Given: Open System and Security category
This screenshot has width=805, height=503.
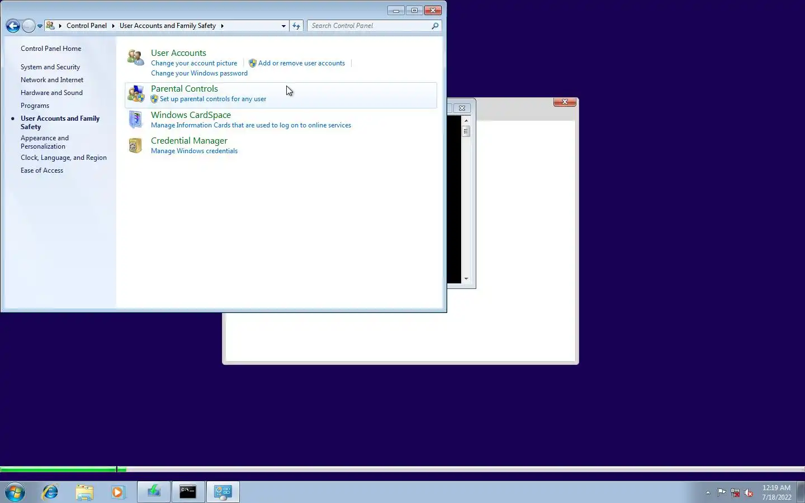Looking at the screenshot, I should 50,67.
